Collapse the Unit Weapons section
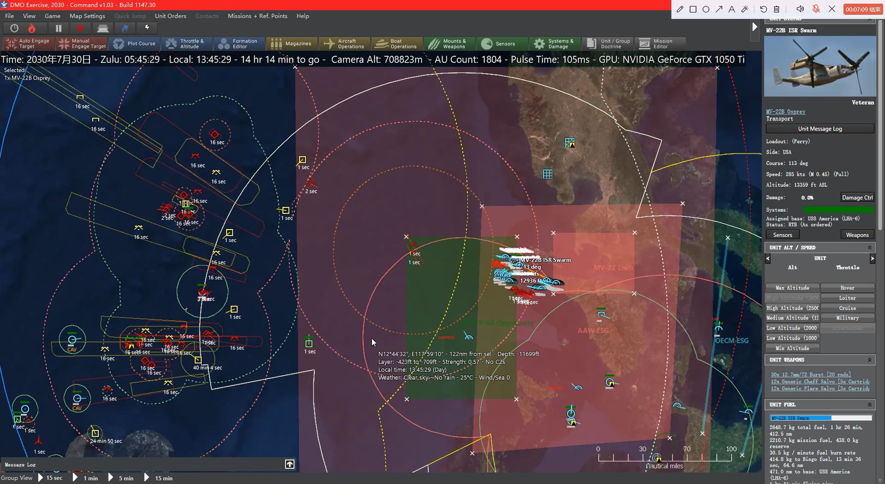Viewport: 885px width, 484px height. 869,360
